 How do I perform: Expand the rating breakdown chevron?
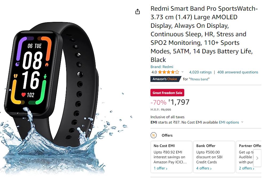(182, 72)
